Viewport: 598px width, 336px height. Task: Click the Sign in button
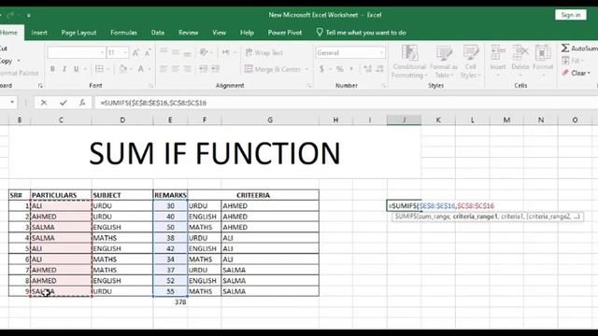[x=571, y=15]
